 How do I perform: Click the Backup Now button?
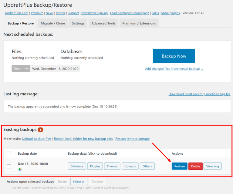[x=174, y=56]
